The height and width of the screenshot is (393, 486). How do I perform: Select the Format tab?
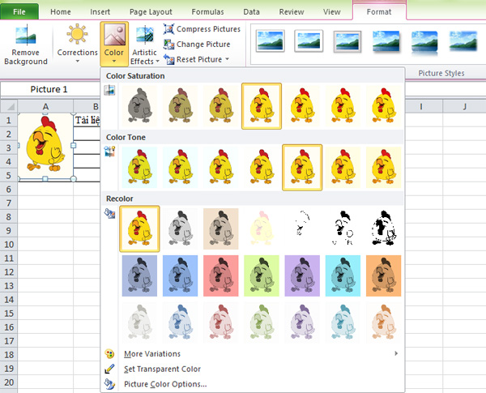(x=379, y=12)
